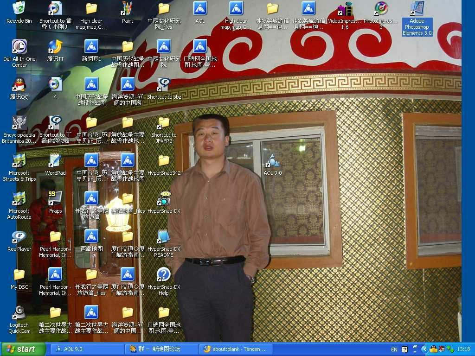Click the Start button
This screenshot has height=356, width=475.
23,349
